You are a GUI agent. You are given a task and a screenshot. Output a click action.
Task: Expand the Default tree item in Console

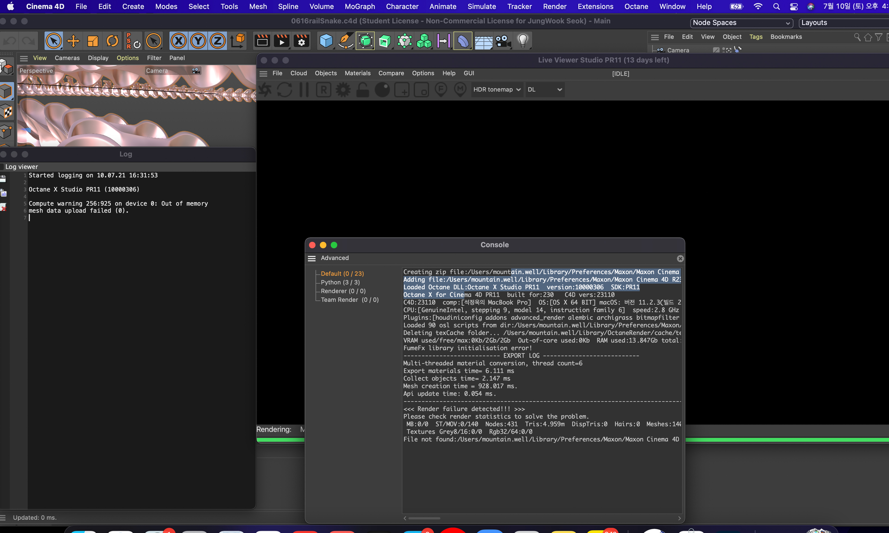pos(342,274)
